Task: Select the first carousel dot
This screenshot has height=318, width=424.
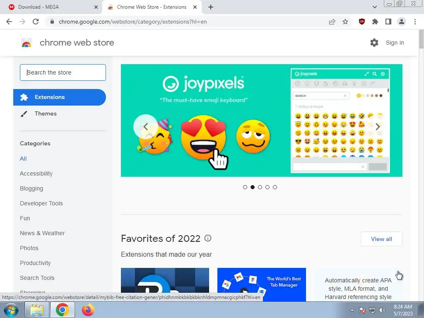Action: pos(245,187)
